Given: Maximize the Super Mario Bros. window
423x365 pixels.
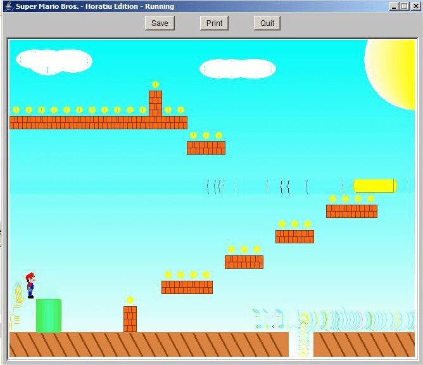Looking at the screenshot, I should pos(404,6).
